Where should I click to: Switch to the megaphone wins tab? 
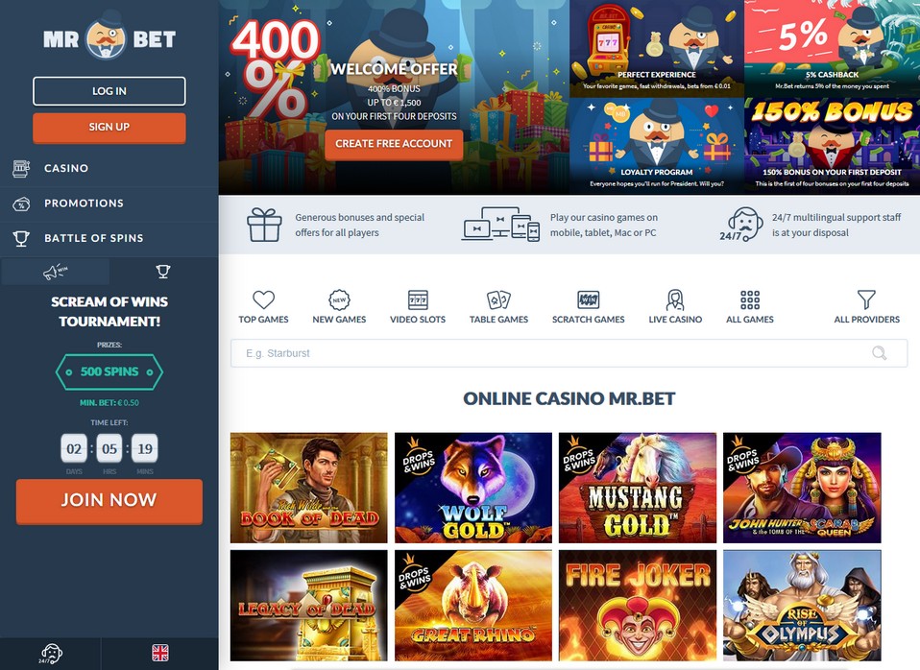(56, 272)
